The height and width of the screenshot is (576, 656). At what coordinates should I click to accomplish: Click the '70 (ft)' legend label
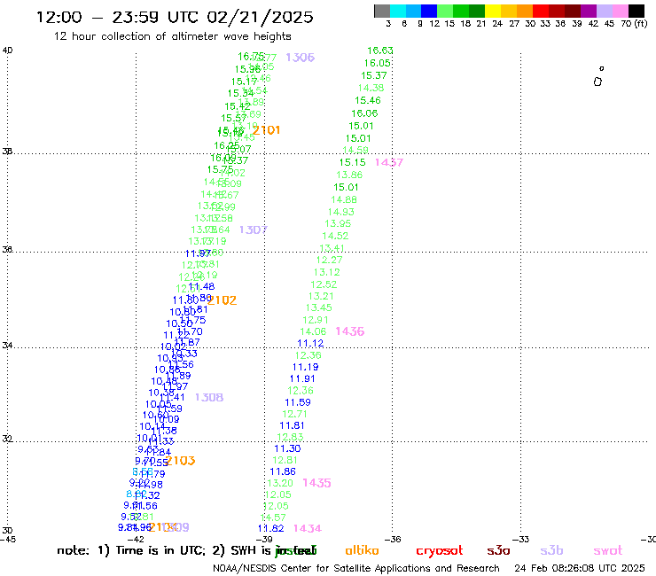point(634,23)
